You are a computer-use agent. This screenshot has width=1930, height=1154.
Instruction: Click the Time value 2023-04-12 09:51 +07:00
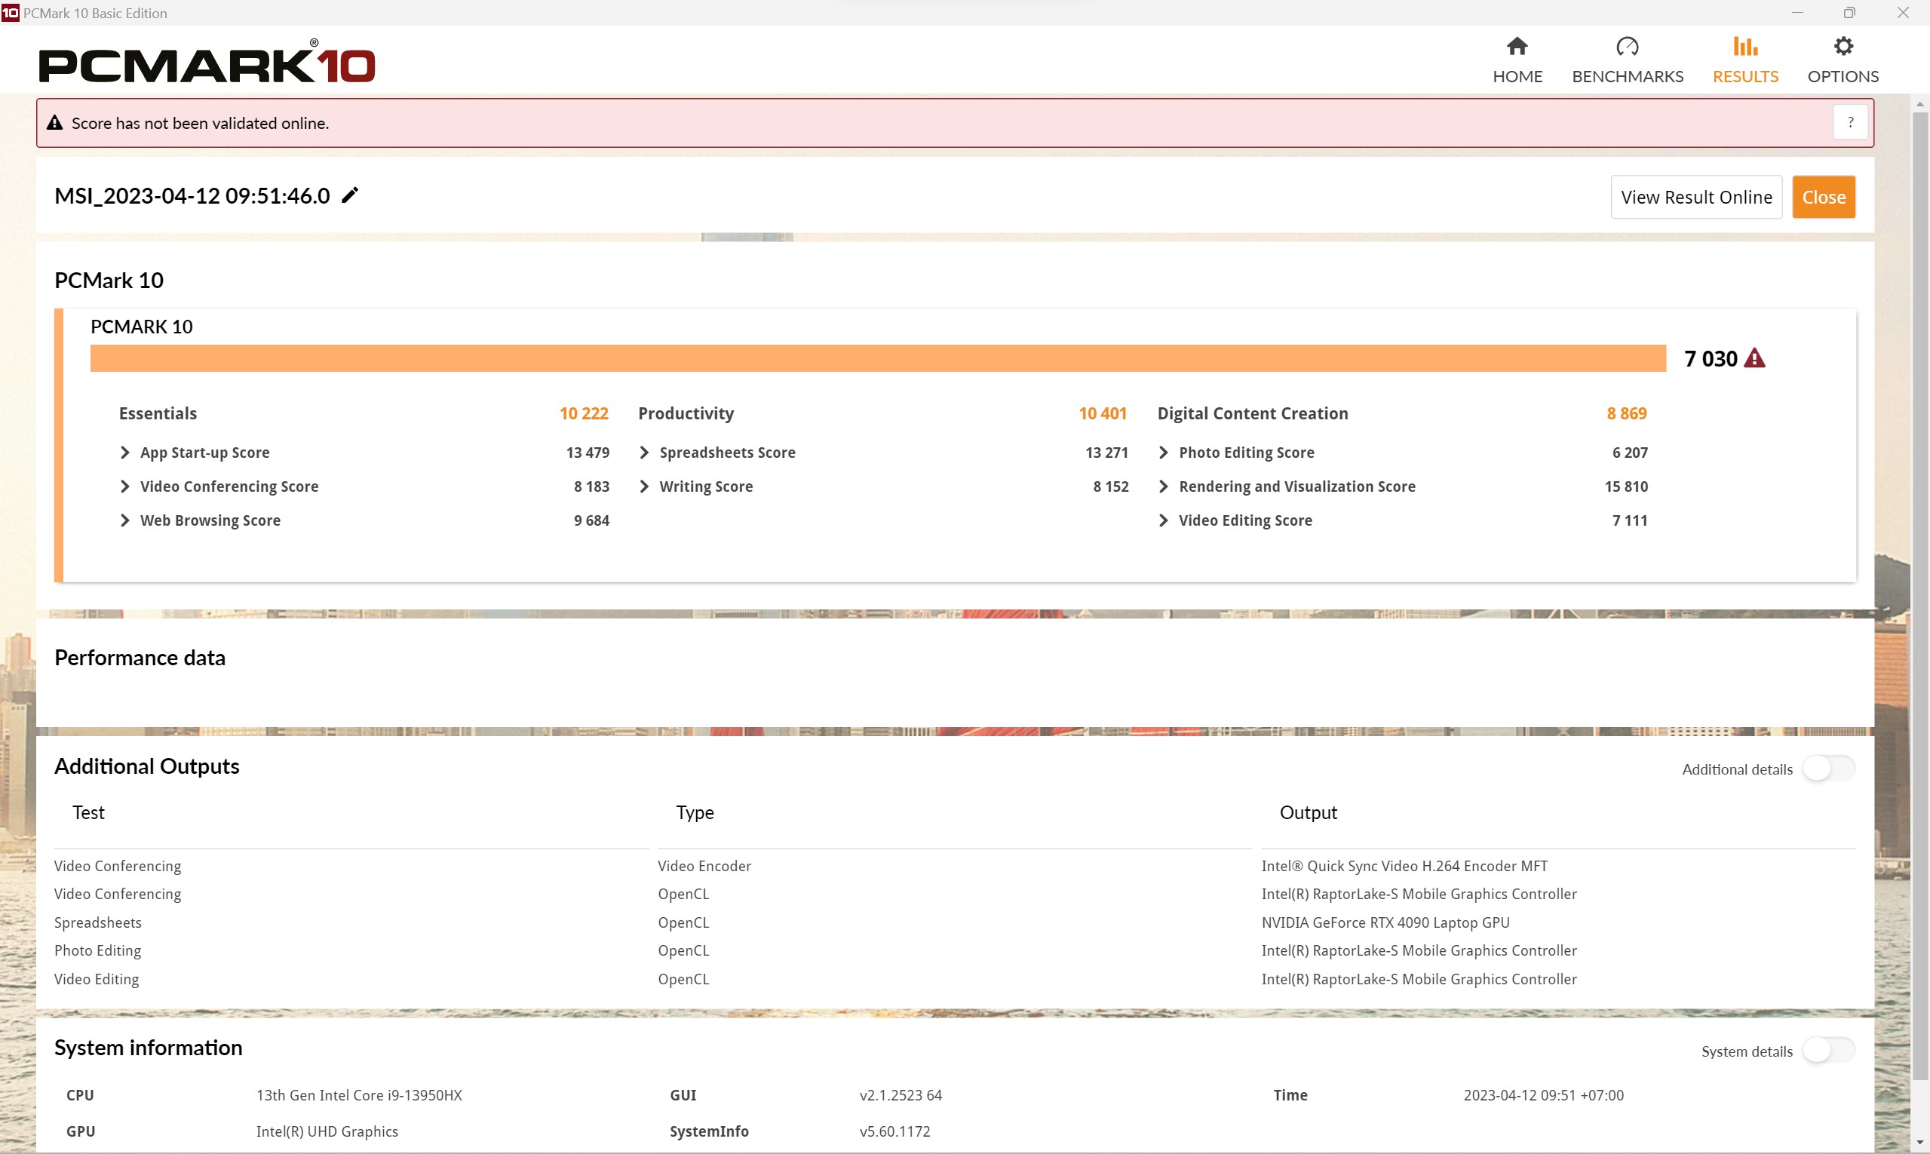click(x=1544, y=1096)
